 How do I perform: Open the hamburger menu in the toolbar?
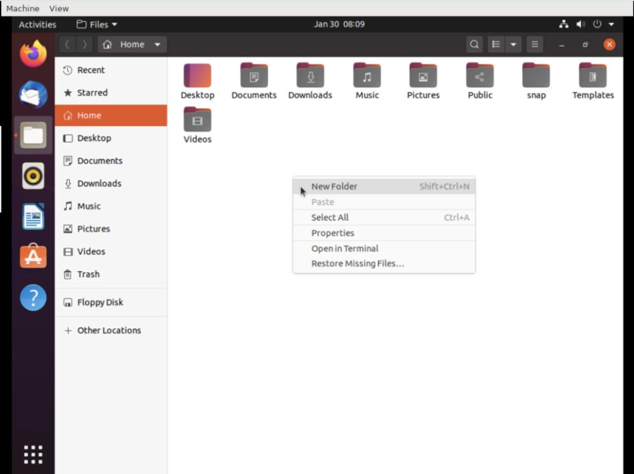(534, 44)
